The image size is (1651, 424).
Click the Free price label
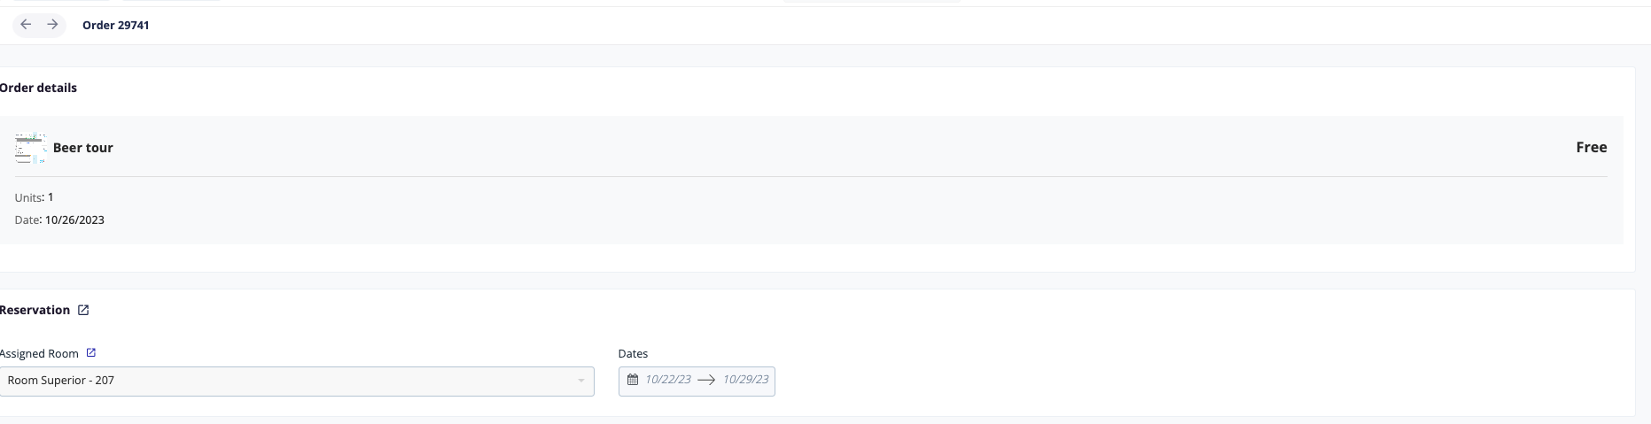[1592, 148]
